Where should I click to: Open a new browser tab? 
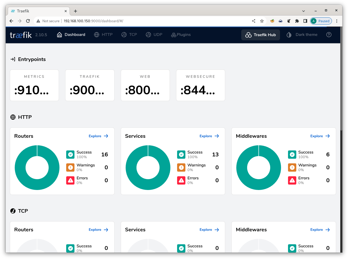pyautogui.click(x=75, y=11)
